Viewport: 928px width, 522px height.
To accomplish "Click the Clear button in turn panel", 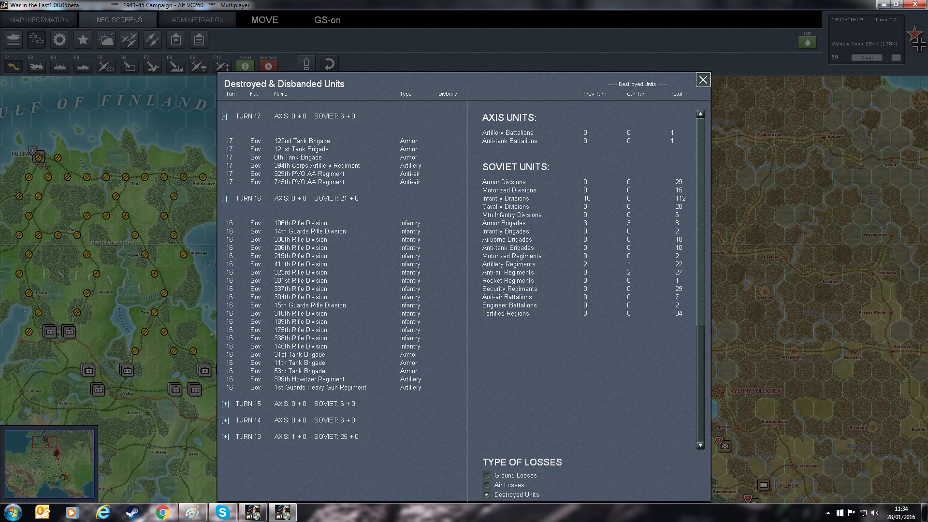I will click(x=867, y=58).
